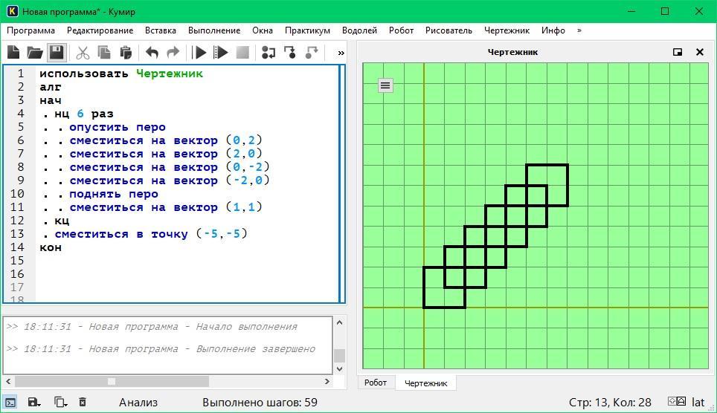Expand the hidden menu bar items chevron
717x413 pixels.
[x=579, y=30]
